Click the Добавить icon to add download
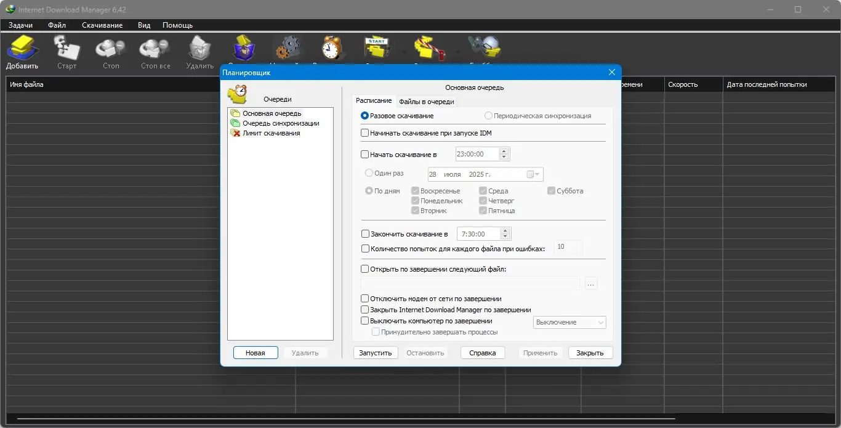This screenshot has height=428, width=841. (22, 46)
